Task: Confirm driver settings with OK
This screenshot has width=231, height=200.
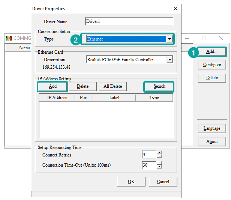Action: (x=131, y=182)
